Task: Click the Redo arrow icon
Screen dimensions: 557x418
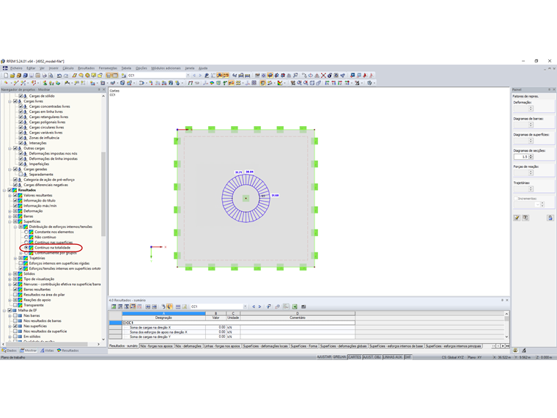Action: tap(66, 76)
